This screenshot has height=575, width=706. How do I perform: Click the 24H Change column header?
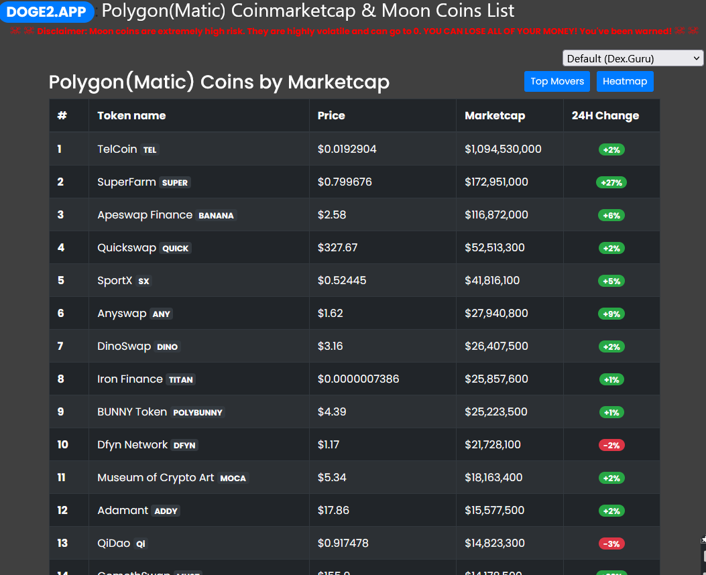coord(605,115)
